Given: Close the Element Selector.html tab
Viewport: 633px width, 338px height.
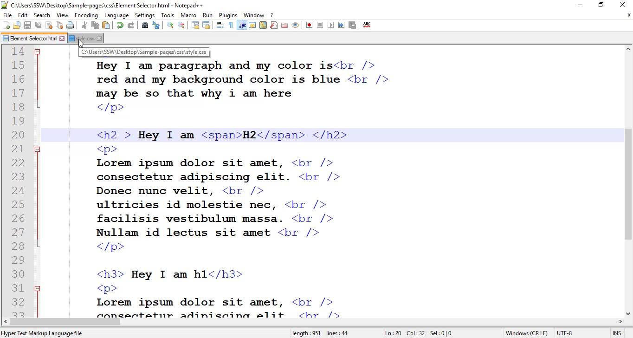Looking at the screenshot, I should [x=62, y=39].
